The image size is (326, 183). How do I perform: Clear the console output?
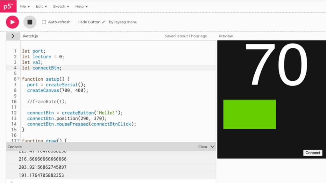pos(202,147)
